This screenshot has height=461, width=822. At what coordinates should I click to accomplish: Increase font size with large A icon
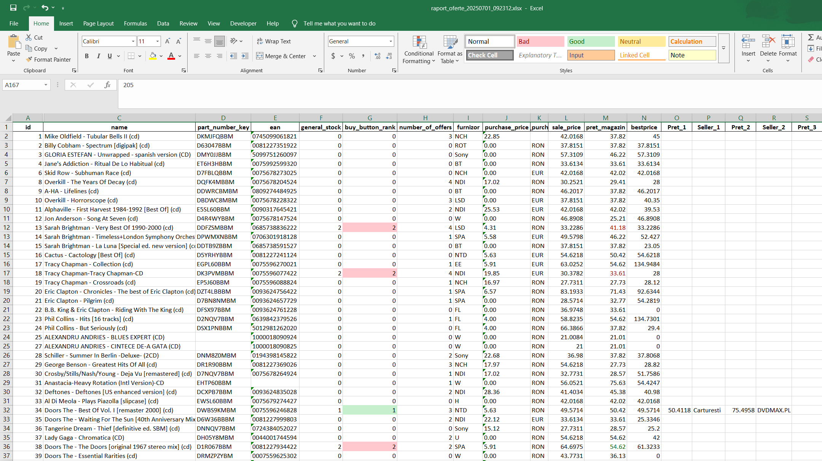point(167,41)
